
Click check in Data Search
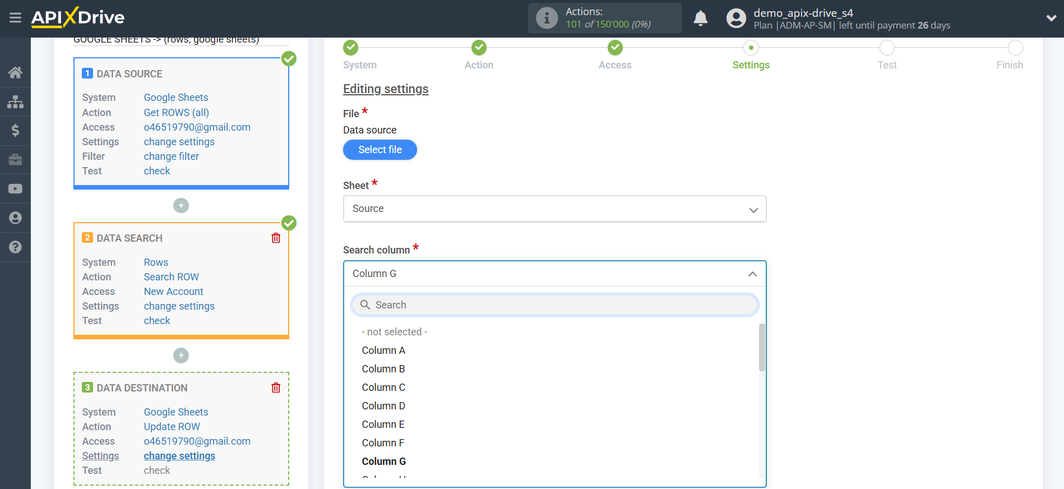[x=157, y=321]
